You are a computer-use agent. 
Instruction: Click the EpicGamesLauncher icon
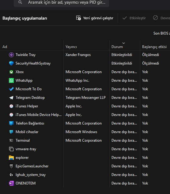[11, 166]
